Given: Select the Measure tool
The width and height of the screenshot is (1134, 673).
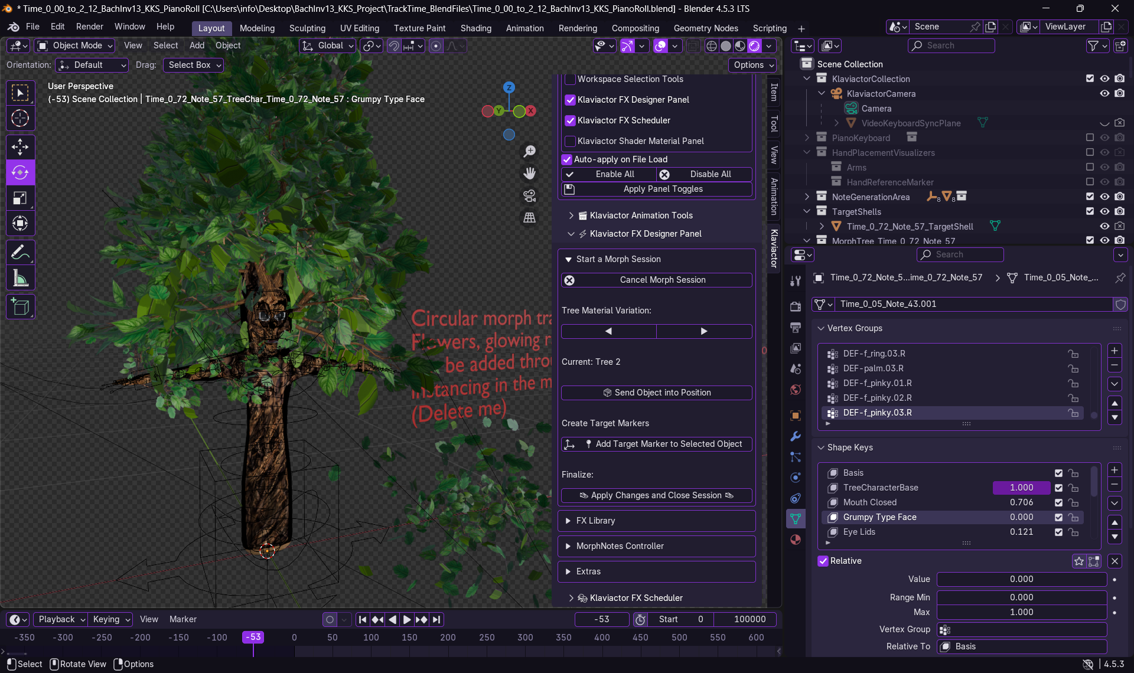Looking at the screenshot, I should click(20, 277).
